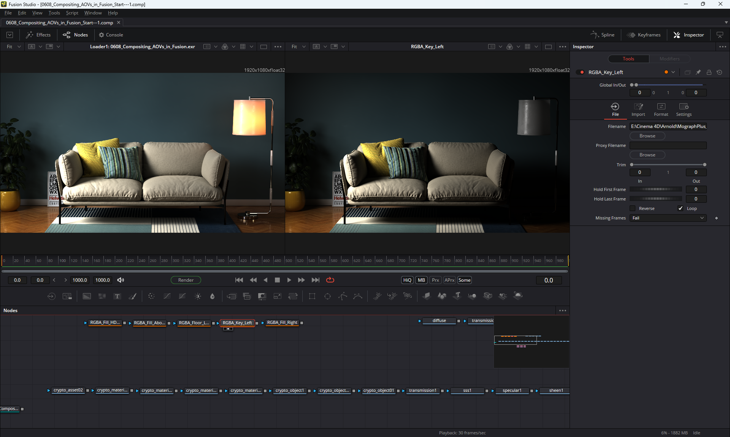Enable the Reverse checkbox
The width and height of the screenshot is (730, 437).
pyautogui.click(x=633, y=208)
